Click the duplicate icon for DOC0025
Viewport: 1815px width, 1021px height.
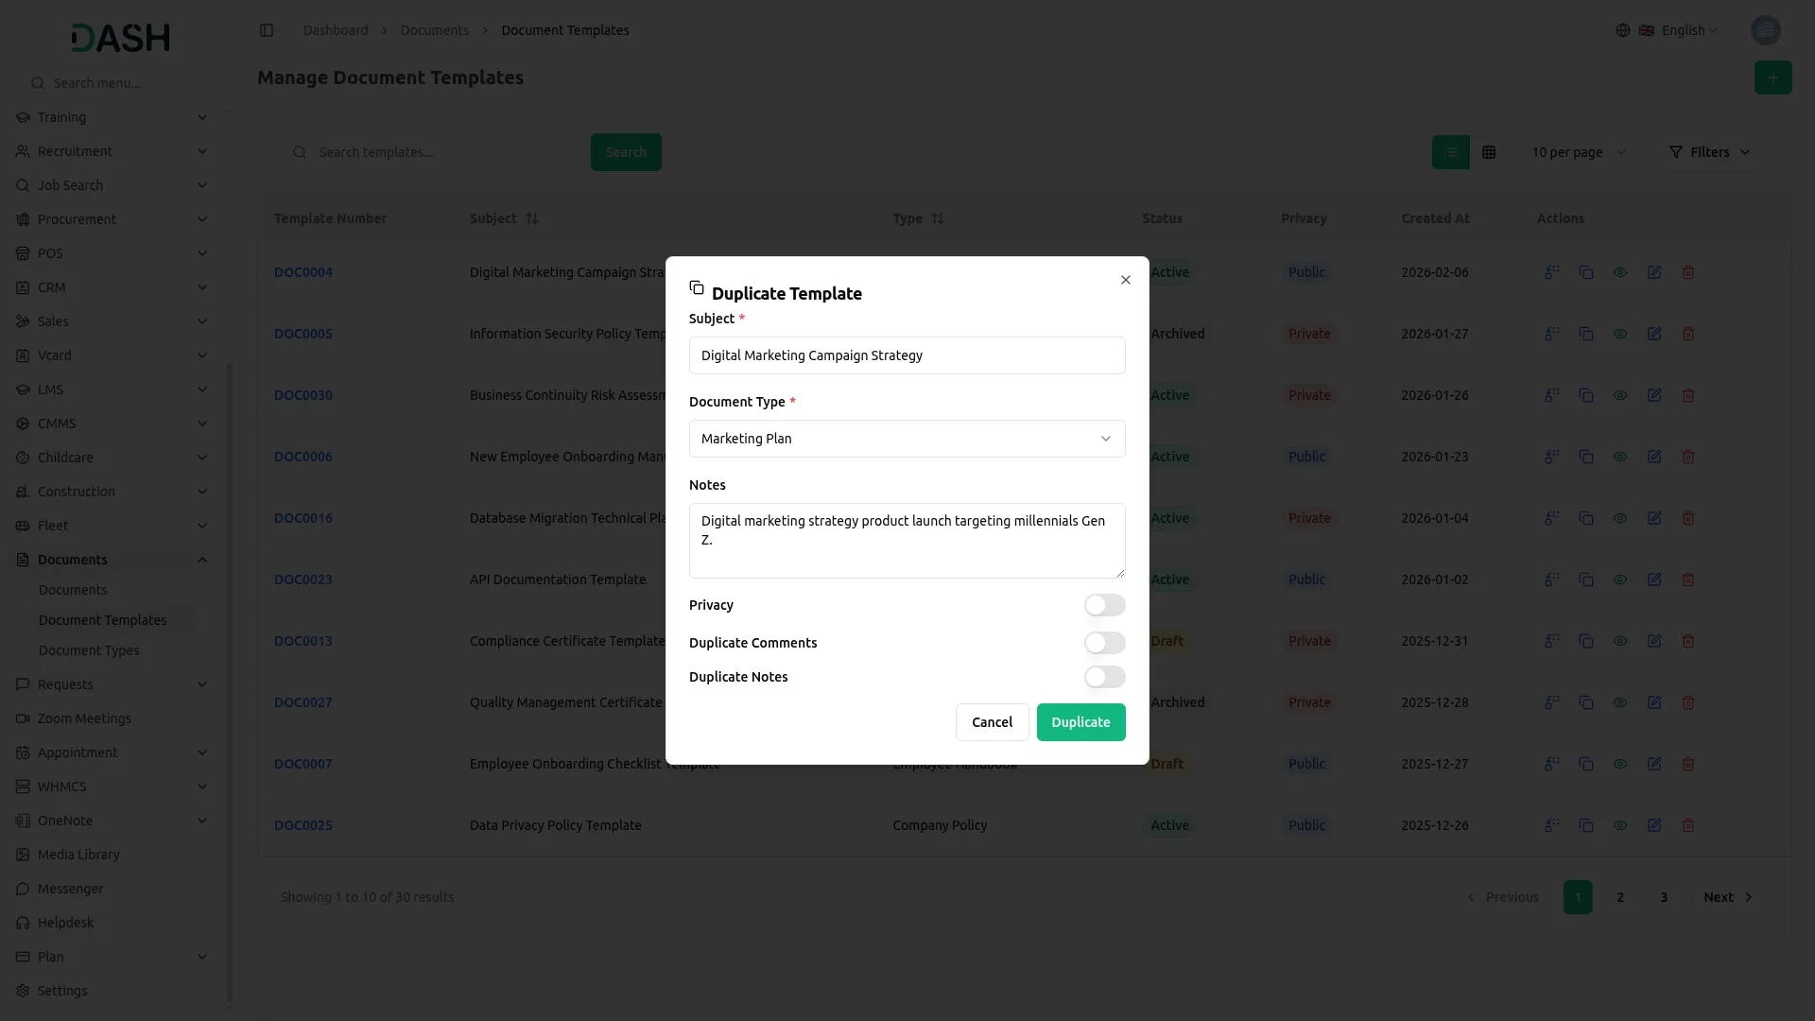pyautogui.click(x=1586, y=825)
